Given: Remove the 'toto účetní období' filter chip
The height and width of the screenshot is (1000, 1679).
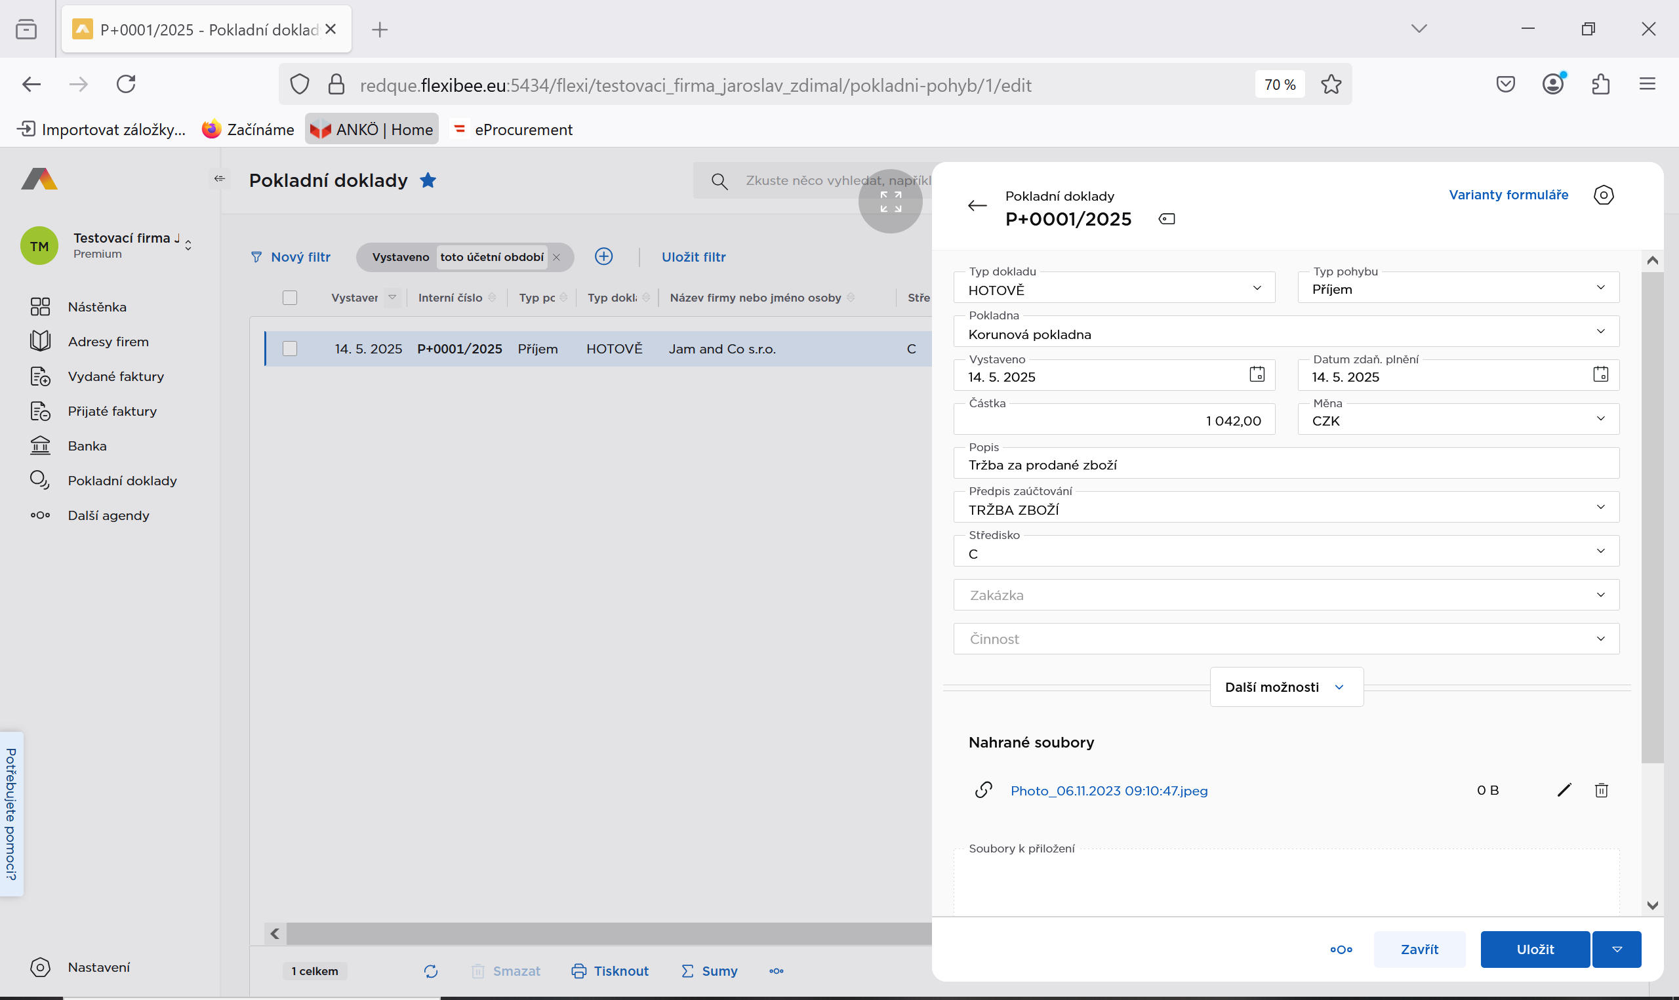Looking at the screenshot, I should (557, 258).
